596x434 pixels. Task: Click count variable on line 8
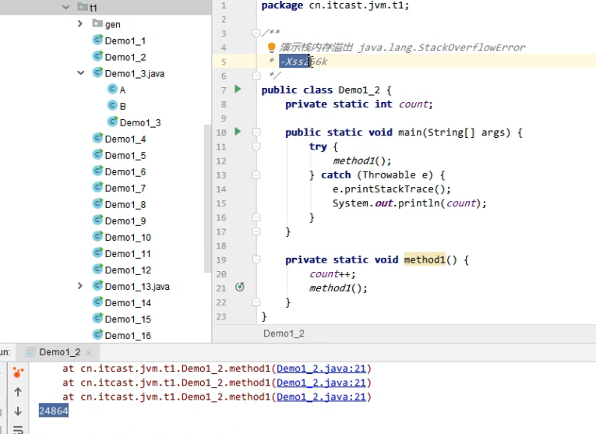414,104
